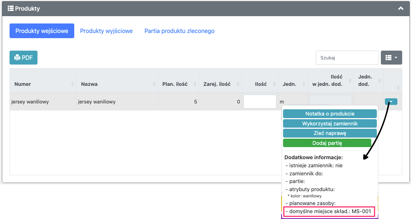Click the Ilość input for jersey waniliowy

click(x=260, y=102)
